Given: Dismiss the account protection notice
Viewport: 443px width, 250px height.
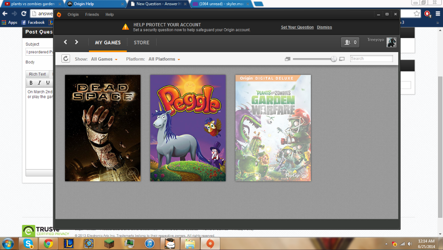Looking at the screenshot, I should (324, 27).
